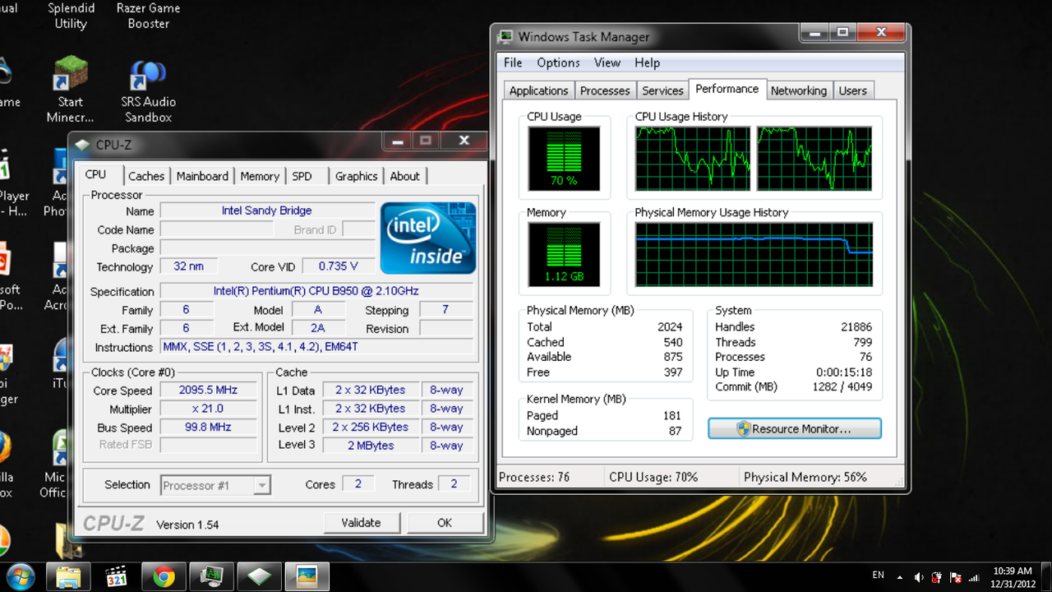Open Users tab in Task Manager
The image size is (1052, 592).
pyautogui.click(x=852, y=90)
